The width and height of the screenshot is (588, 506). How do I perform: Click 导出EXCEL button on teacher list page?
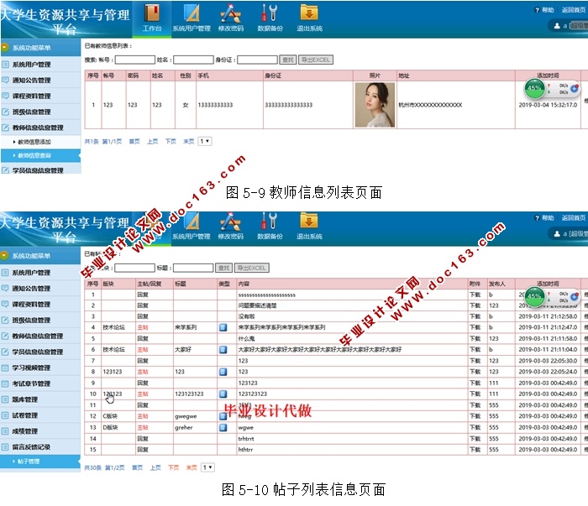click(x=316, y=60)
